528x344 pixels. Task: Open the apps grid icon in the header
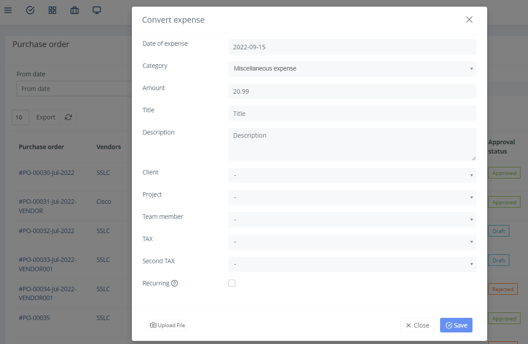tap(52, 10)
